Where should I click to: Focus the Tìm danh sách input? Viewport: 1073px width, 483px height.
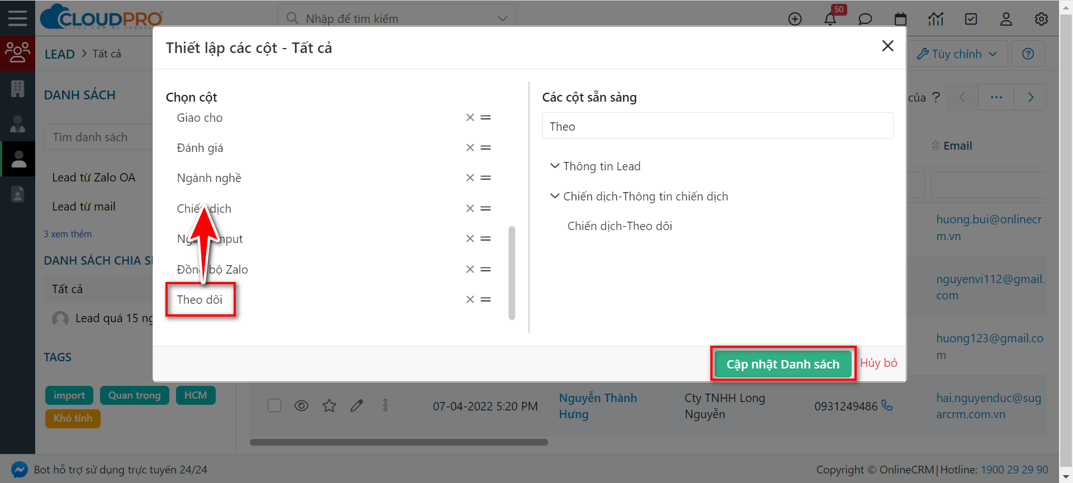click(x=98, y=137)
